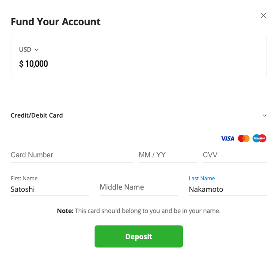Click the Last Name field containing Nakamoto
This screenshot has height=259, width=278.
point(227,189)
